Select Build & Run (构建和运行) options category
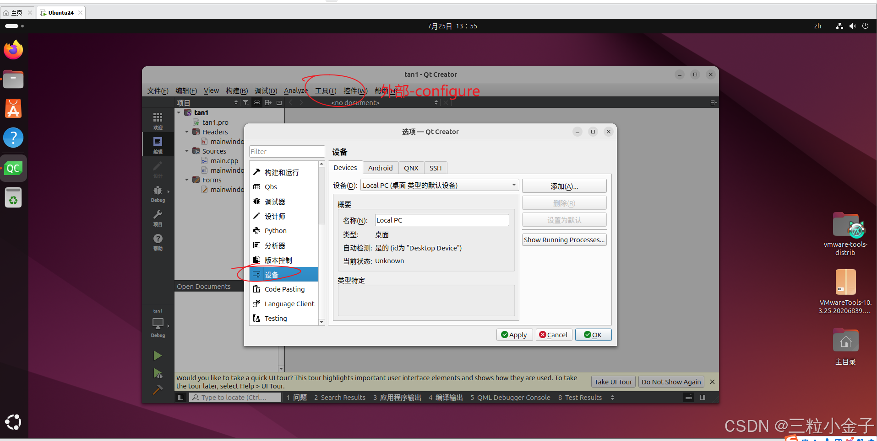The height and width of the screenshot is (441, 877). tap(284, 172)
